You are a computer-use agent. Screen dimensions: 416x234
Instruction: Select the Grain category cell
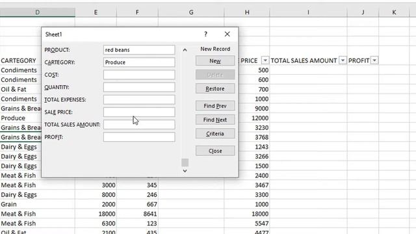tap(38, 204)
